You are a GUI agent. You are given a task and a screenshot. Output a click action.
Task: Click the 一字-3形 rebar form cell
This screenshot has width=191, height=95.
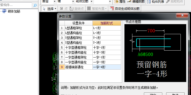tap(107, 62)
